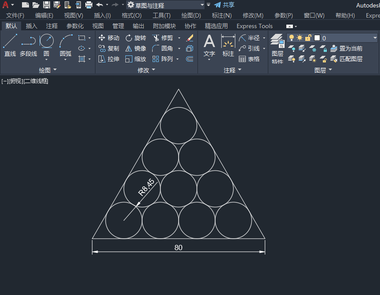The height and width of the screenshot is (295, 380).
Task: Select the Polyline (多段线) tool
Action: (28, 45)
